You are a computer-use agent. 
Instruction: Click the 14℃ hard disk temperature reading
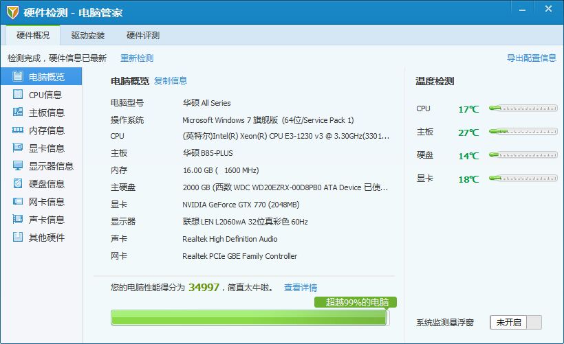468,156
